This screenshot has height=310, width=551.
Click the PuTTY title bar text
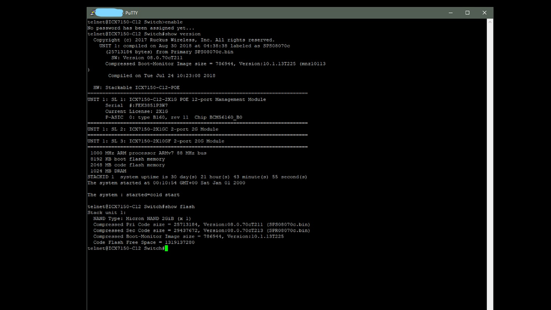pos(131,13)
